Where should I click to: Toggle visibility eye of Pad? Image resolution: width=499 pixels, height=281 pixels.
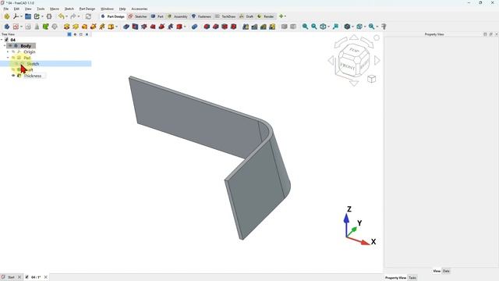coord(13,58)
